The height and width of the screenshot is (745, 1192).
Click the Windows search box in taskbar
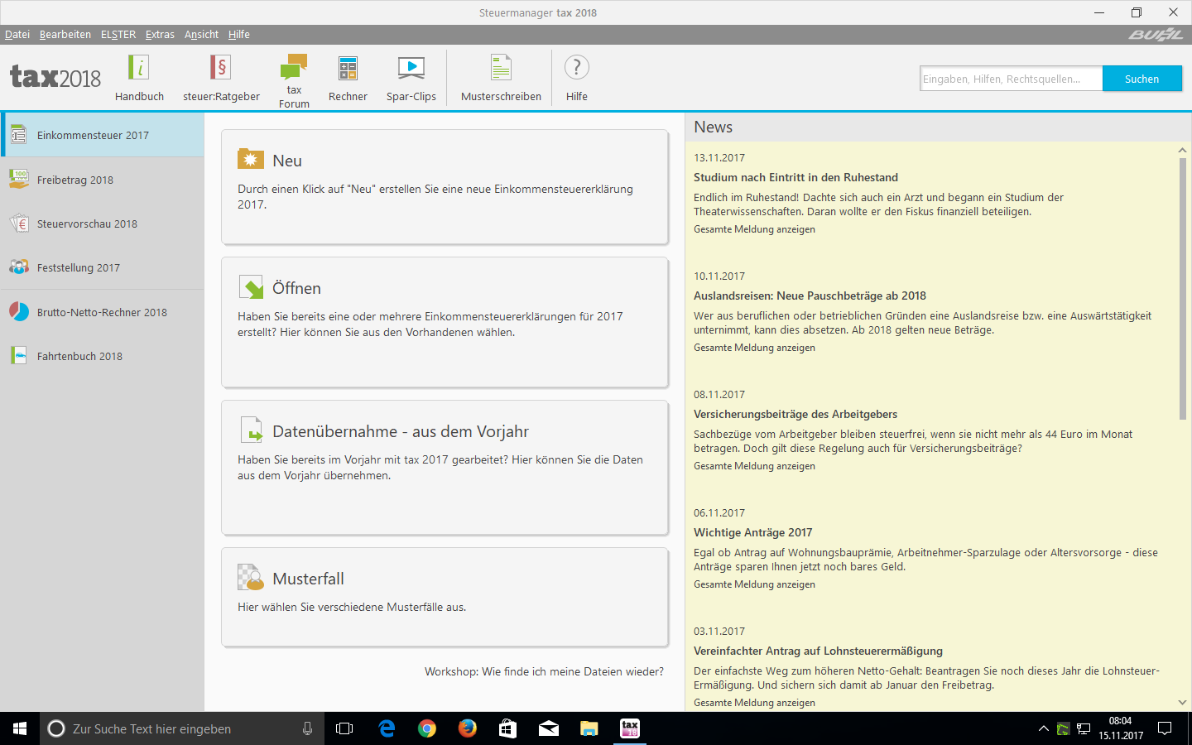pyautogui.click(x=182, y=728)
